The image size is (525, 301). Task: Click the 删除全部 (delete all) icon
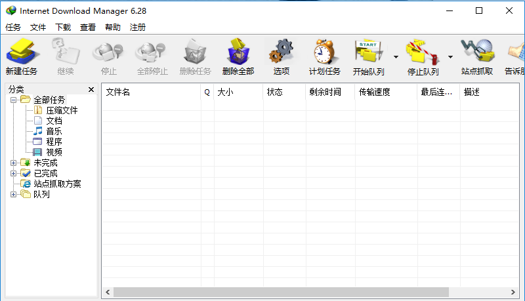pos(238,56)
